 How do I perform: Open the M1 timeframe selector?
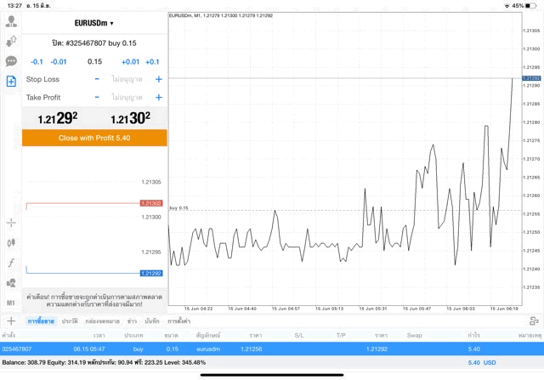point(11,303)
